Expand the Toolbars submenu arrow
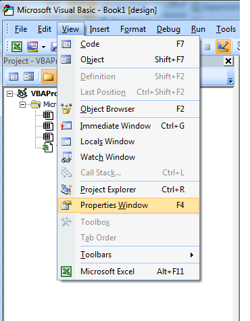The height and width of the screenshot is (321, 250). [x=192, y=255]
